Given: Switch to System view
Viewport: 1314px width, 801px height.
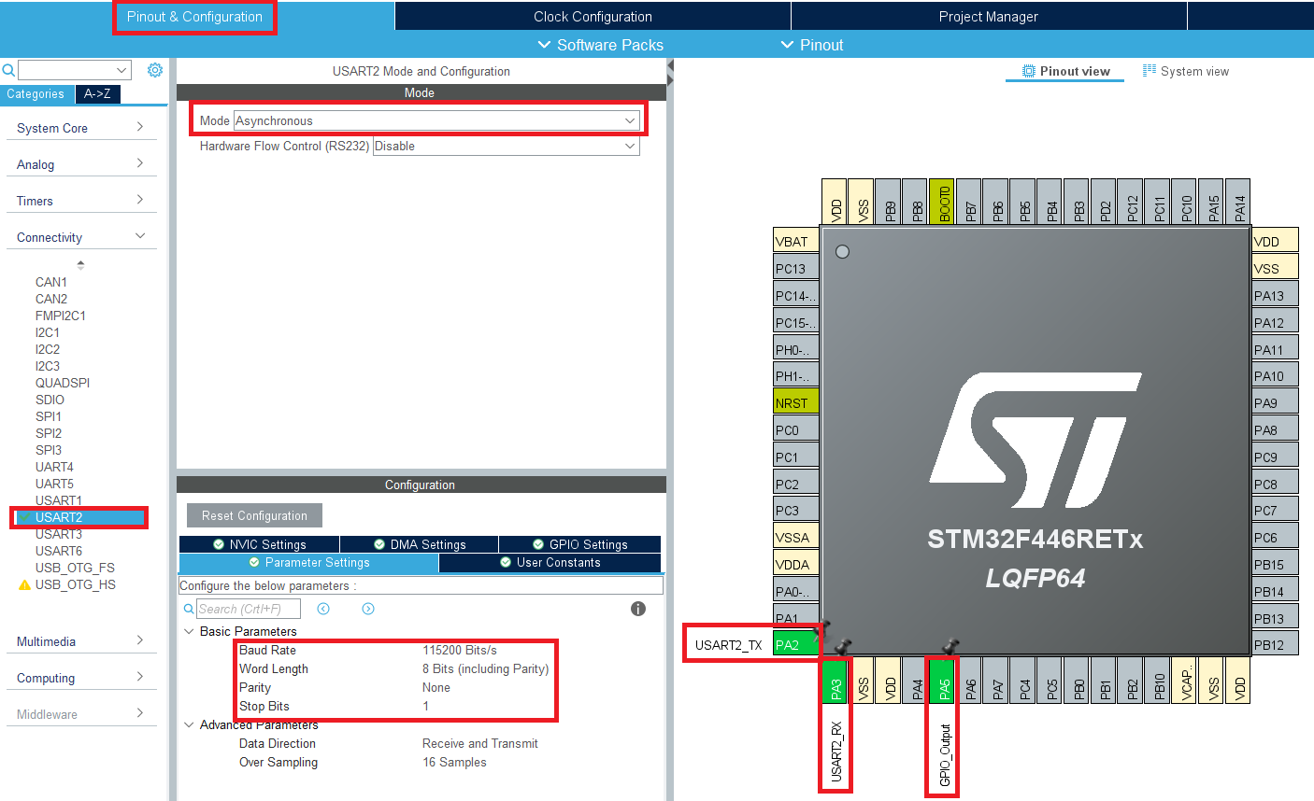Looking at the screenshot, I should [1185, 71].
